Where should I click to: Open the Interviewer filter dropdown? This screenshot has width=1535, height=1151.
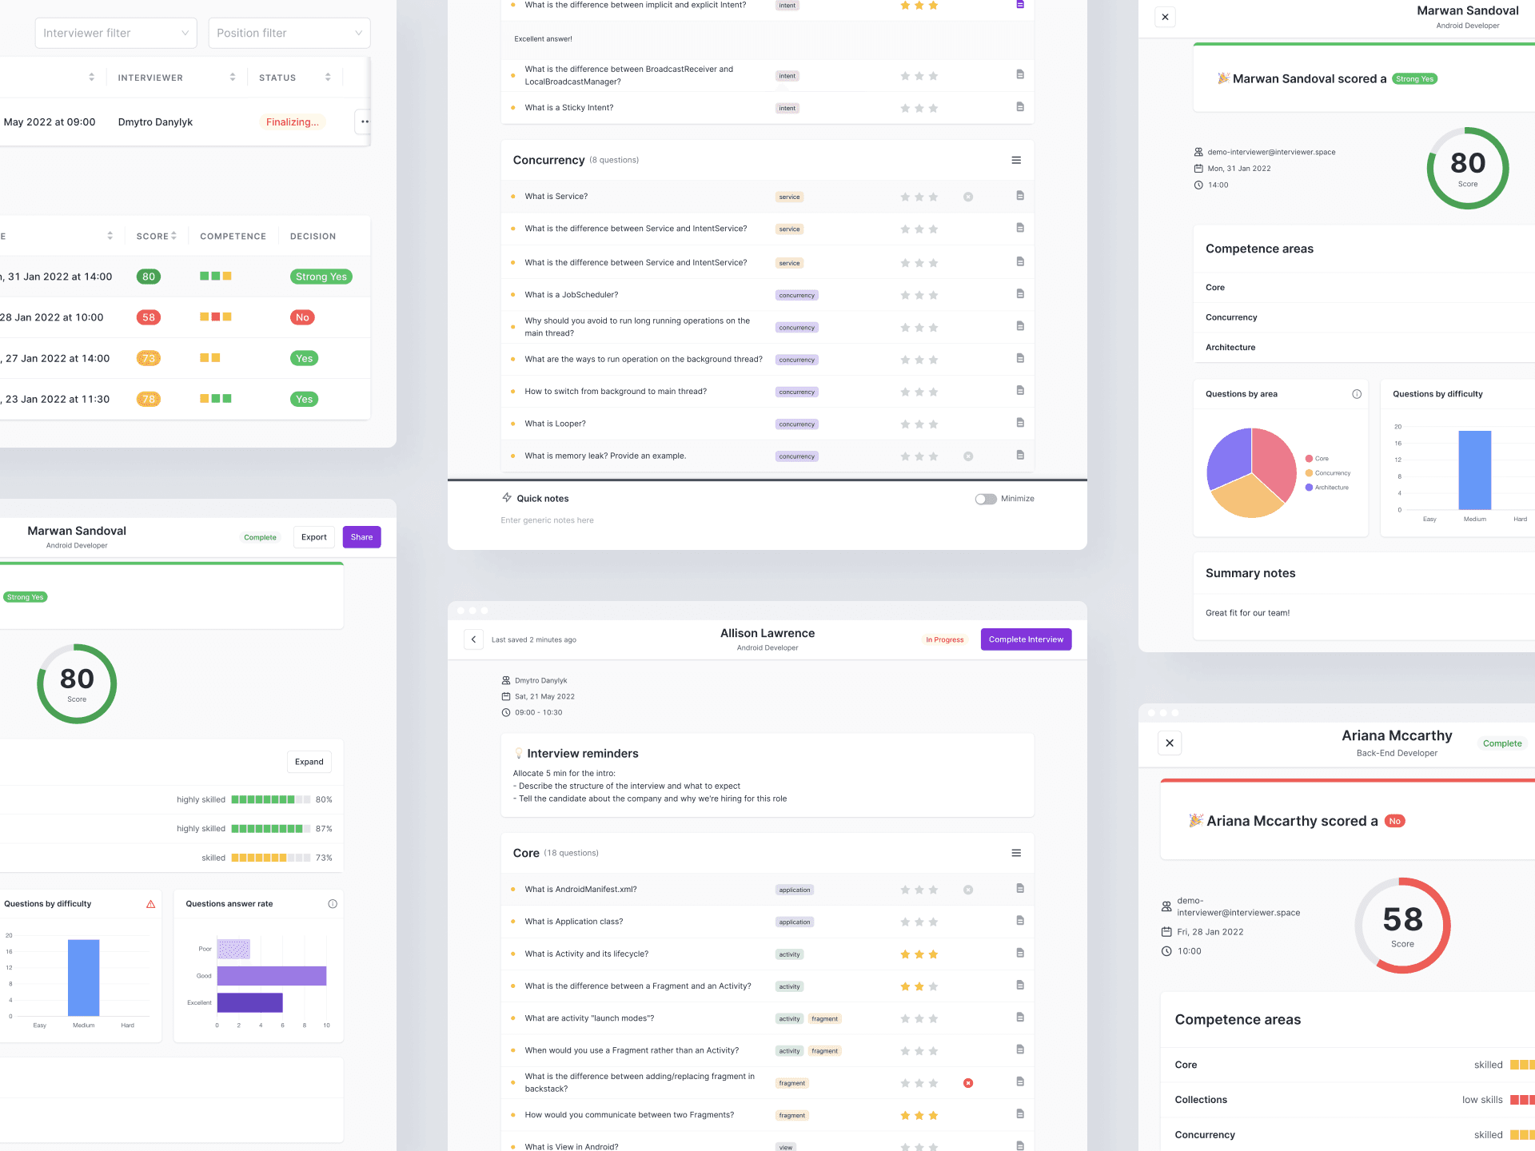pos(116,33)
